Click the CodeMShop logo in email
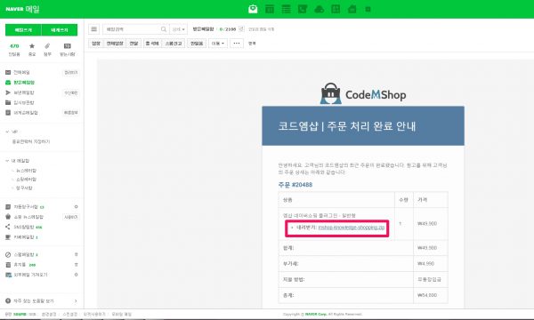534x320 pixels. 363,94
